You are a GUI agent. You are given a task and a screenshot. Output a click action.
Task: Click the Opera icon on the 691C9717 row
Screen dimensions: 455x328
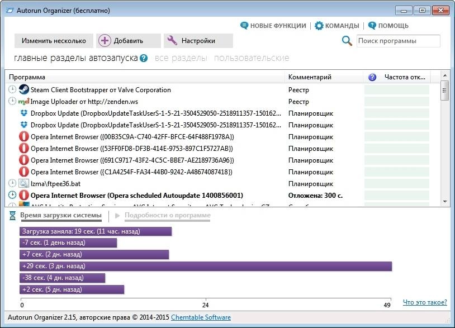(24, 160)
